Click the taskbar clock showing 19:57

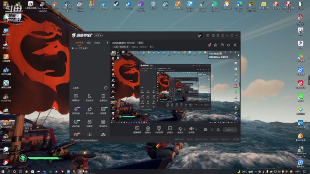pos(298,172)
